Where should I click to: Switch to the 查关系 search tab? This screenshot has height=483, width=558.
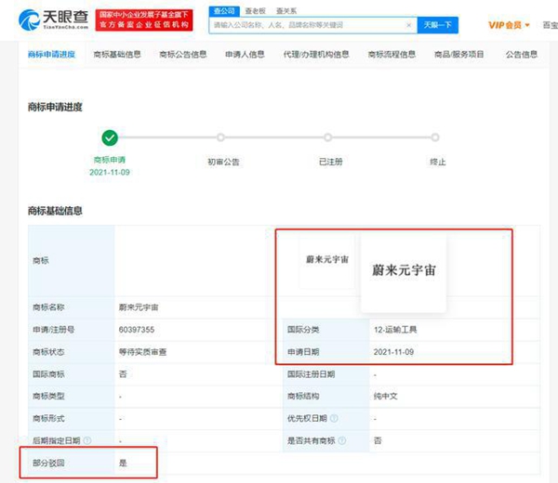(286, 11)
